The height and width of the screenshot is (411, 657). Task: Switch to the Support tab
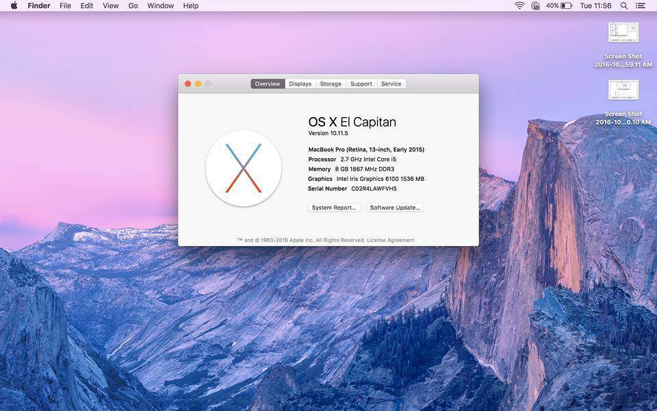point(361,84)
